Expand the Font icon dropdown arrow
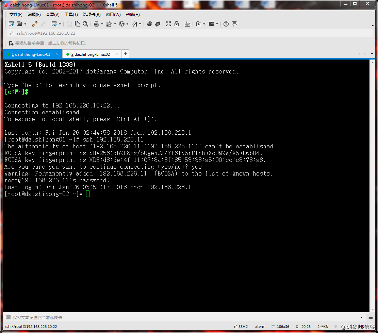The width and height of the screenshot is (378, 333). [x=140, y=24]
